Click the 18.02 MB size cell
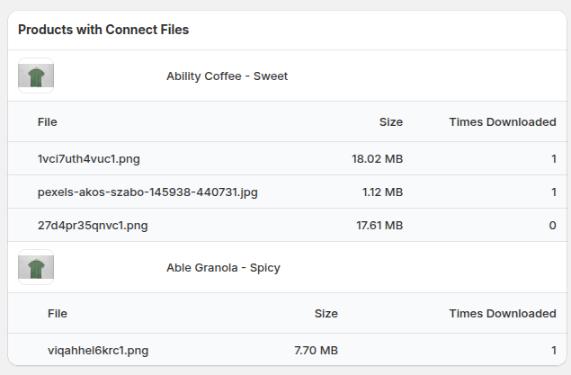Screen dimensions: 571x375 (378, 159)
